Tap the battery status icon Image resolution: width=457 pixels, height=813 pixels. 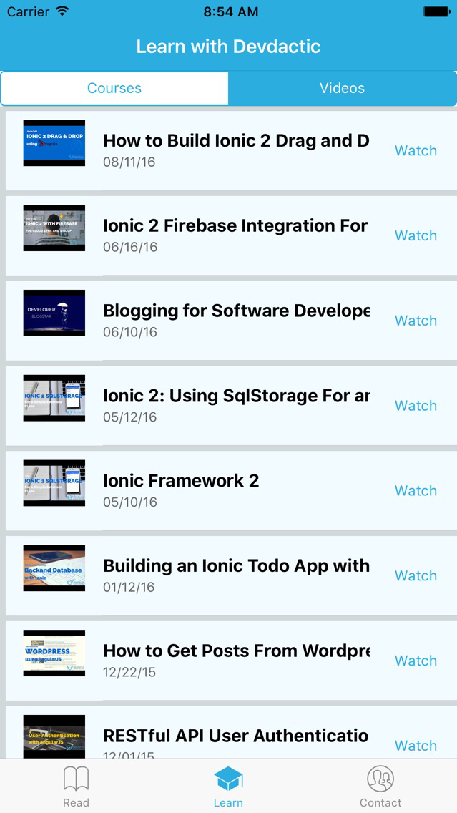[436, 11]
